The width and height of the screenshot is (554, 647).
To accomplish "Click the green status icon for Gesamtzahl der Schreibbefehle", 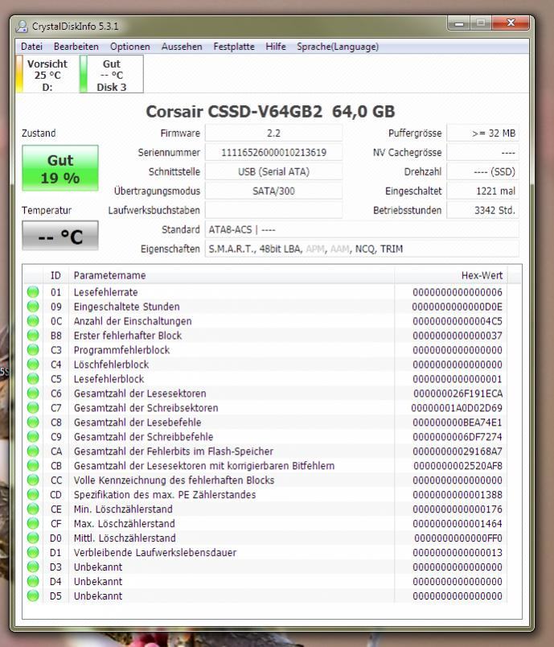I will 33,436.
